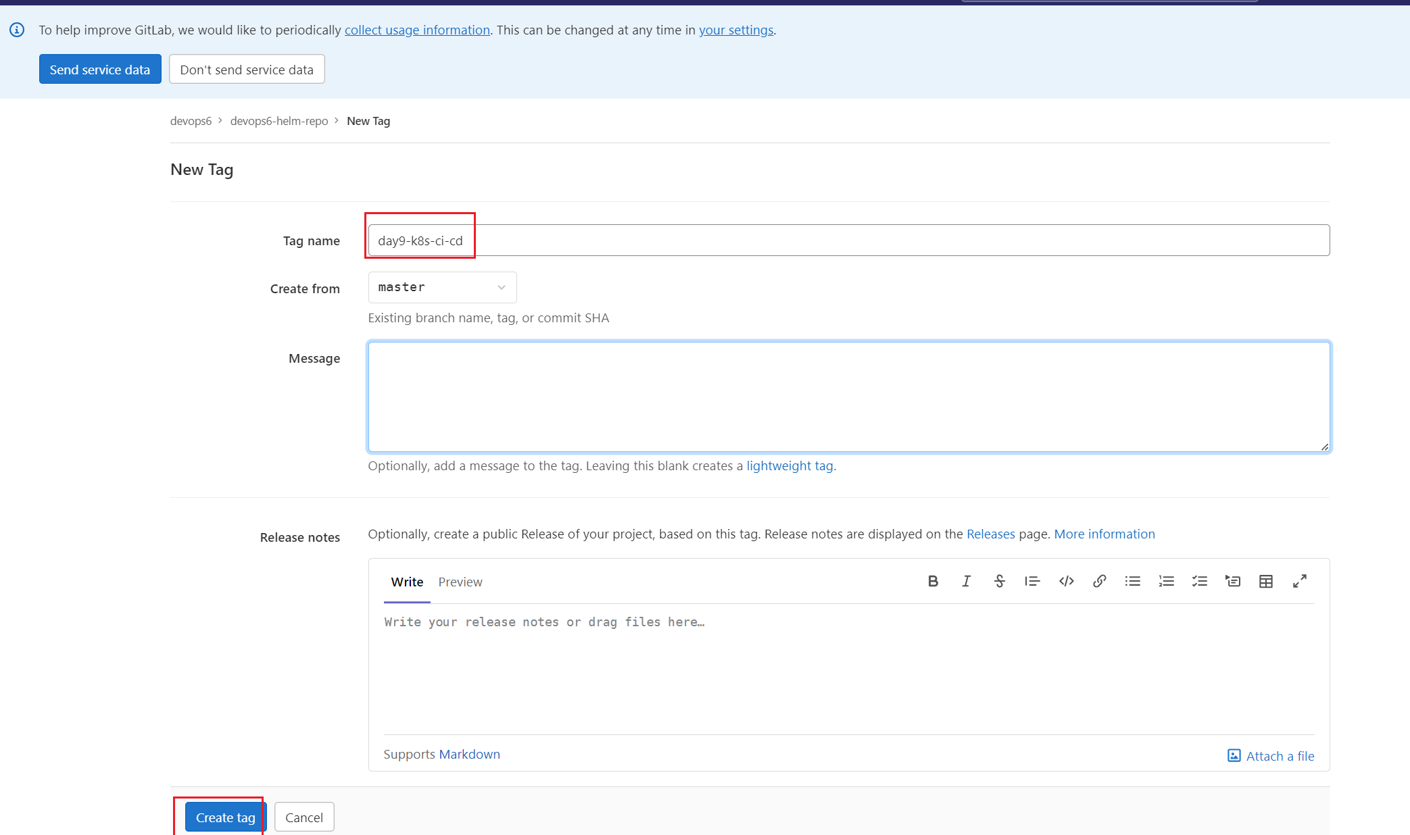Click the Create tag button

point(226,817)
